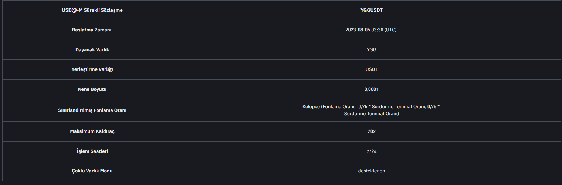The width and height of the screenshot is (562, 185).
Task: Click the (UTC) timezone text
Action: (x=390, y=30)
